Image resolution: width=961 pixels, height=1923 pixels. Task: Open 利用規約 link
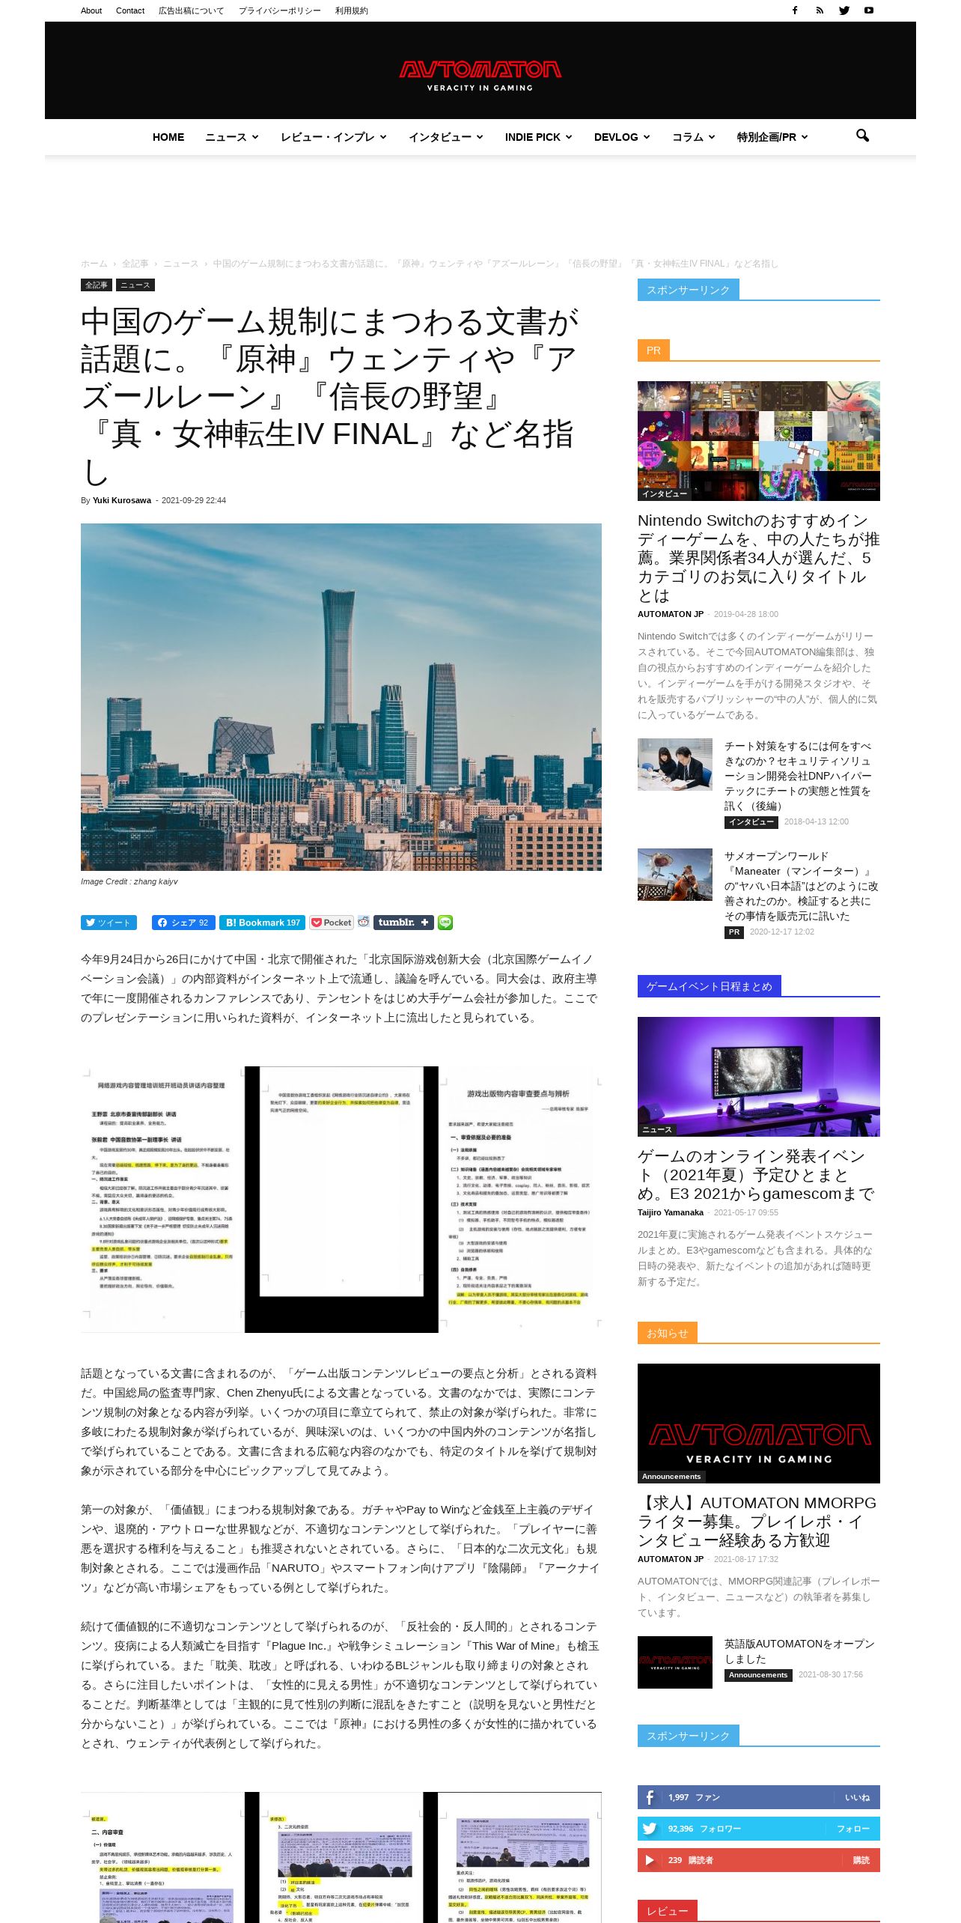point(351,10)
